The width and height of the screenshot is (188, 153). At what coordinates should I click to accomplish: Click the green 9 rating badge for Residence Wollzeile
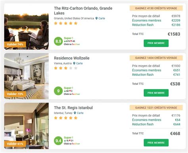[x=58, y=91]
